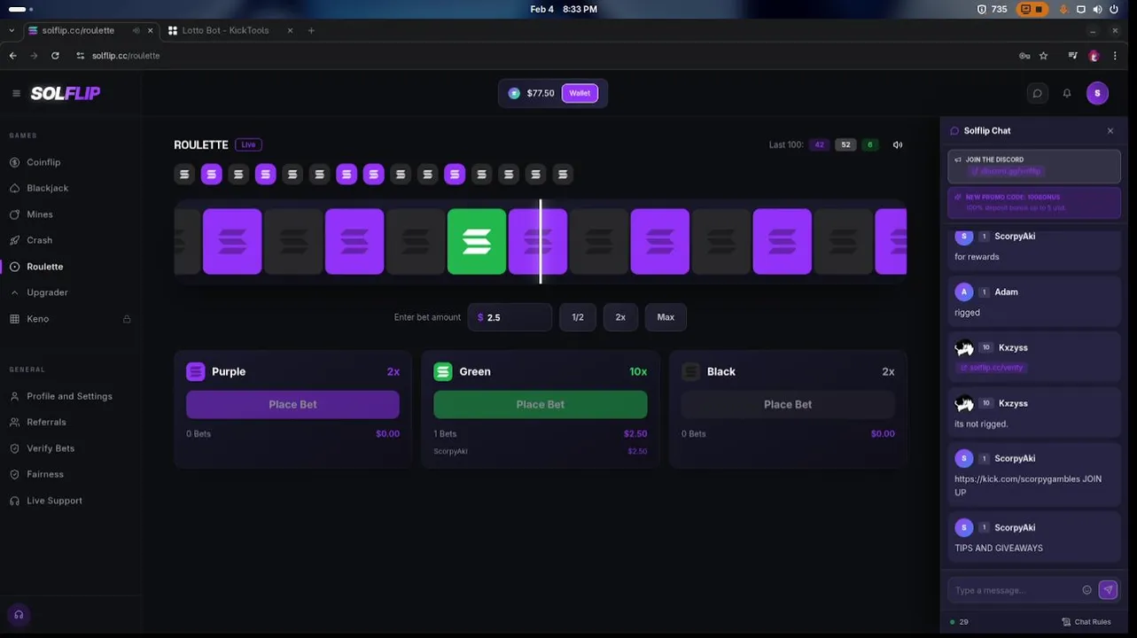Click the Green color icon

(443, 372)
